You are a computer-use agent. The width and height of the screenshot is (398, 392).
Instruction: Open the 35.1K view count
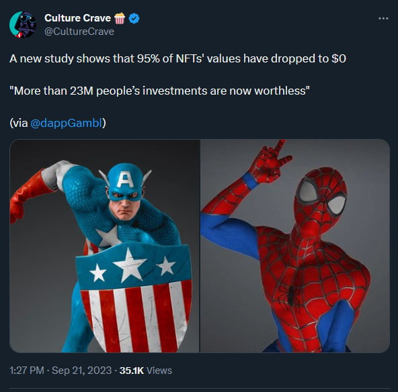click(132, 371)
